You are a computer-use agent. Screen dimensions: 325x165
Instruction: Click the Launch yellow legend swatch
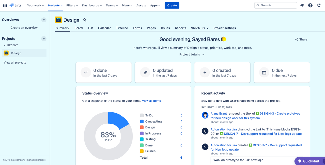point(142,151)
